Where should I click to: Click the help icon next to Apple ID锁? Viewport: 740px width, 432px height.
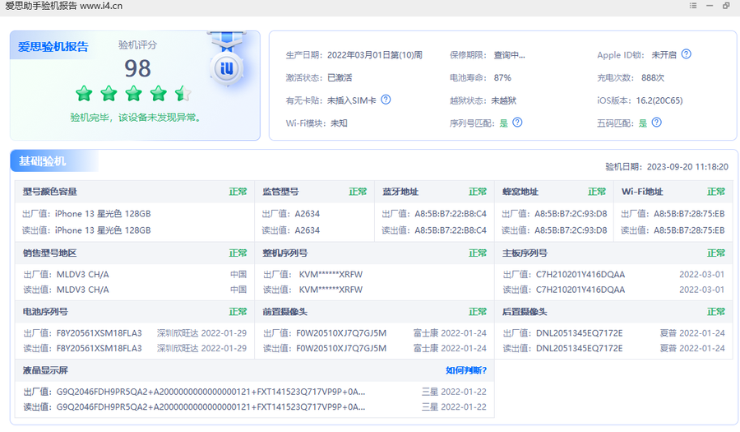click(687, 54)
